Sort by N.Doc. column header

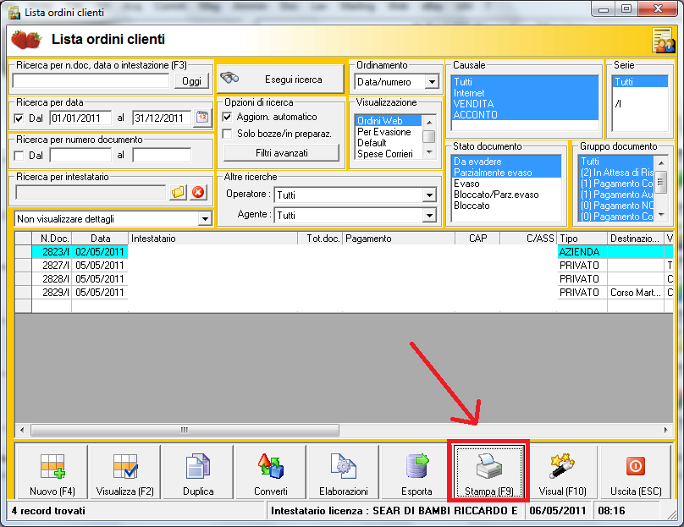click(52, 239)
